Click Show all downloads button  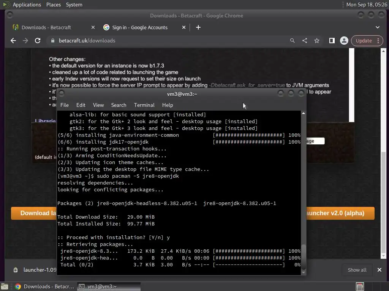[357, 270]
